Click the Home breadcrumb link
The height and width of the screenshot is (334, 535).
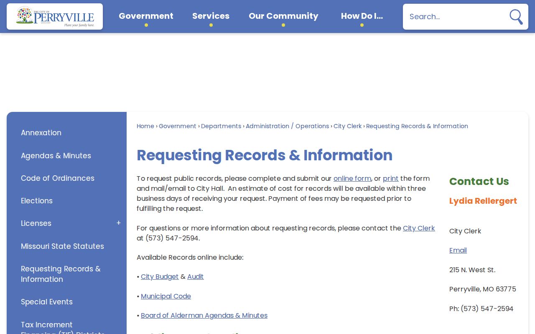coord(145,126)
